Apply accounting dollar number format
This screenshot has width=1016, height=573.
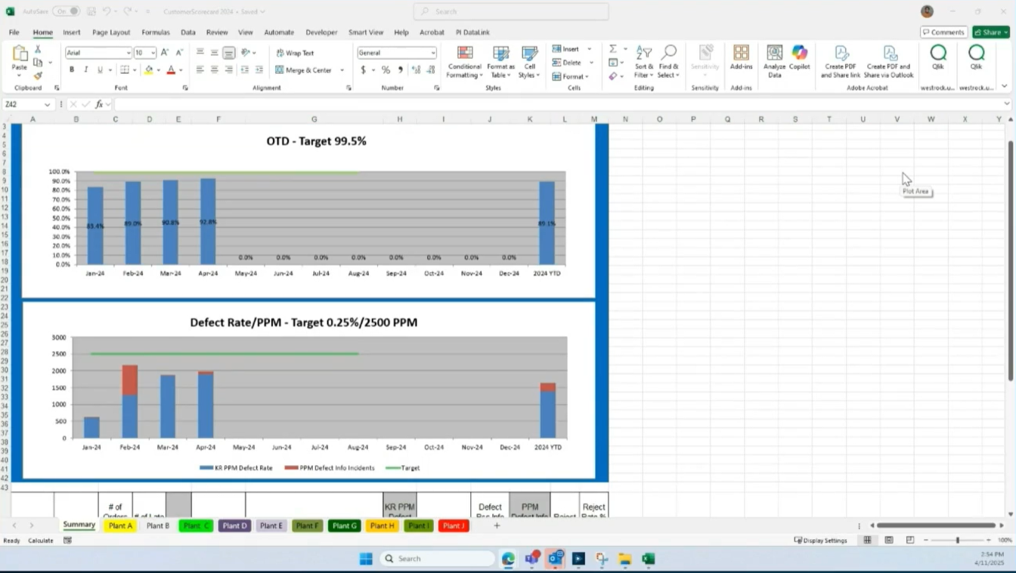pos(363,69)
